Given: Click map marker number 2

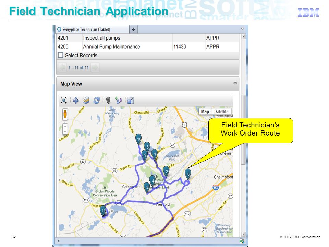Looking at the screenshot, I should [167, 172].
